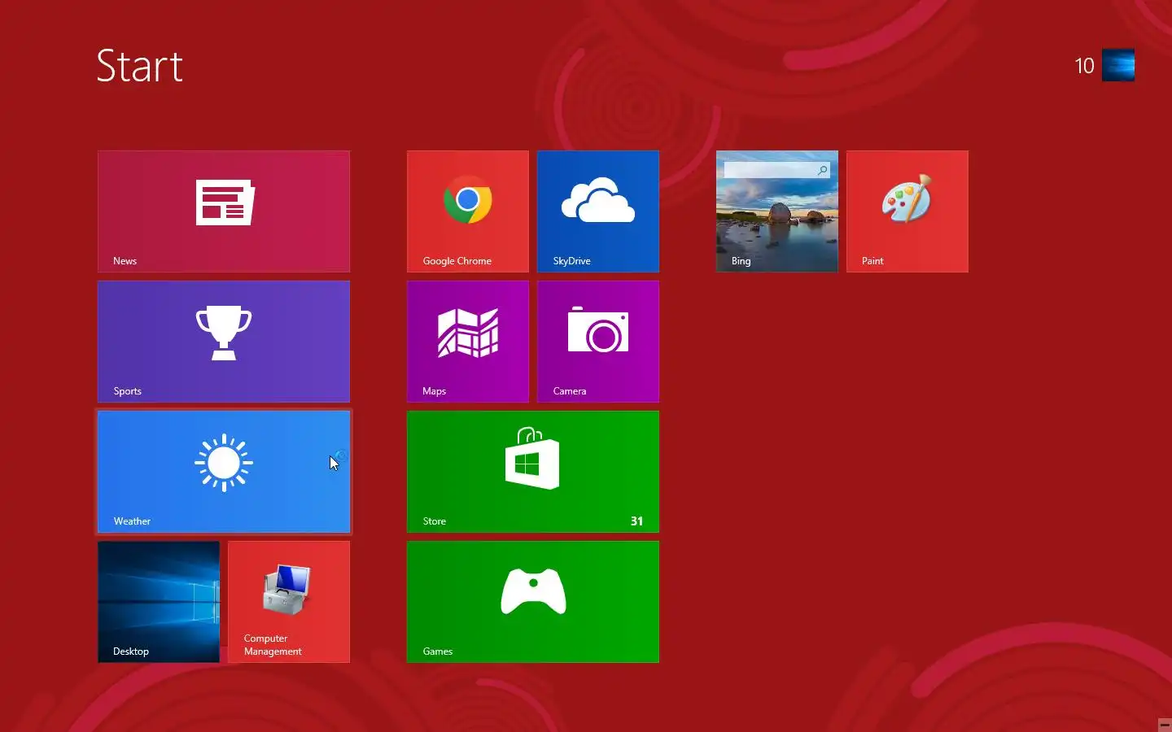Open the Maps tile

click(468, 342)
